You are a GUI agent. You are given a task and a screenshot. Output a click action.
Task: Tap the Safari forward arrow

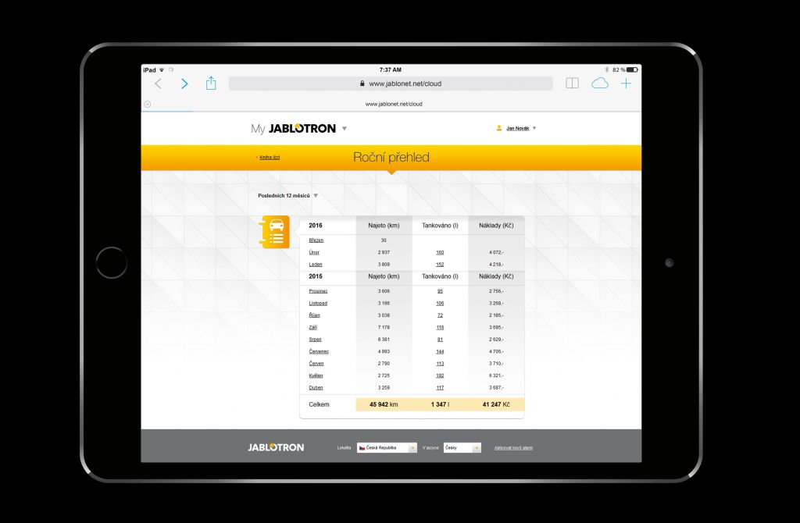[184, 84]
